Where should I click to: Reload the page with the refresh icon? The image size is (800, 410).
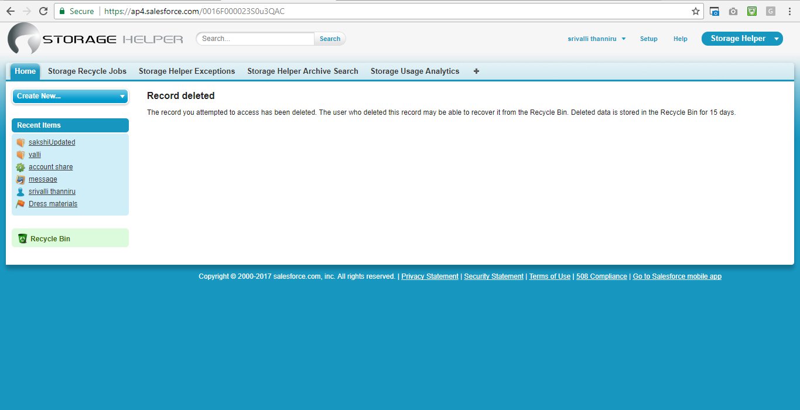coord(43,11)
